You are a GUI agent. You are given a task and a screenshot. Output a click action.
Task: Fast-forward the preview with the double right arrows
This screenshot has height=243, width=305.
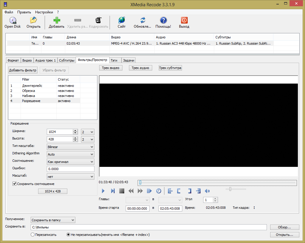pyautogui.click(x=140, y=191)
